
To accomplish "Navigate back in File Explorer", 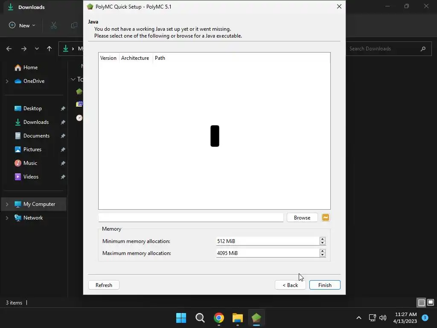I will 9,49.
